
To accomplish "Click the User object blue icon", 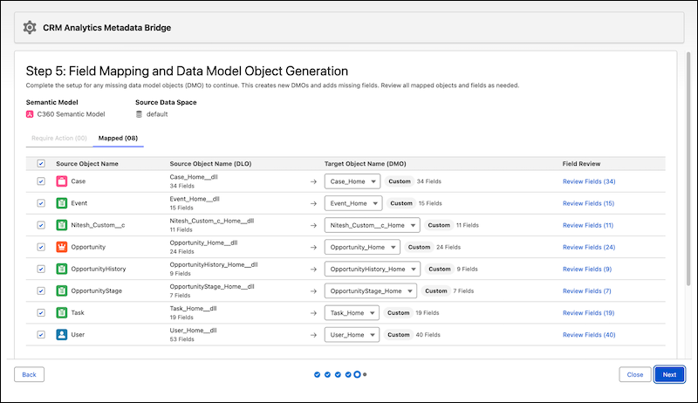I will [x=62, y=334].
